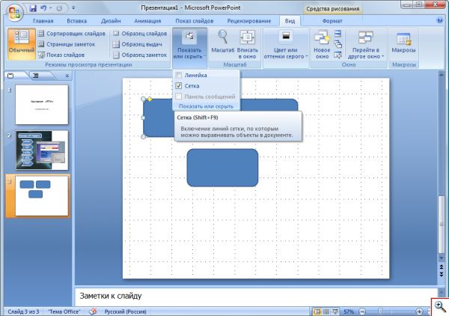This screenshot has width=449, height=316.
Task: Click "Тема Office" theme status bar entry
Action: (x=64, y=312)
